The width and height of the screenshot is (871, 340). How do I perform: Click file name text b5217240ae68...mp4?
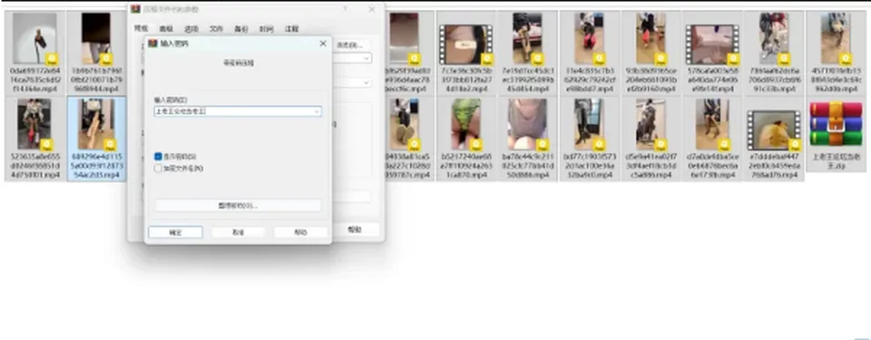click(466, 166)
